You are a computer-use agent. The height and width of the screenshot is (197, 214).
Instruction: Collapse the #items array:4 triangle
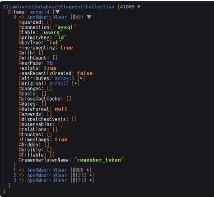[x=57, y=12]
